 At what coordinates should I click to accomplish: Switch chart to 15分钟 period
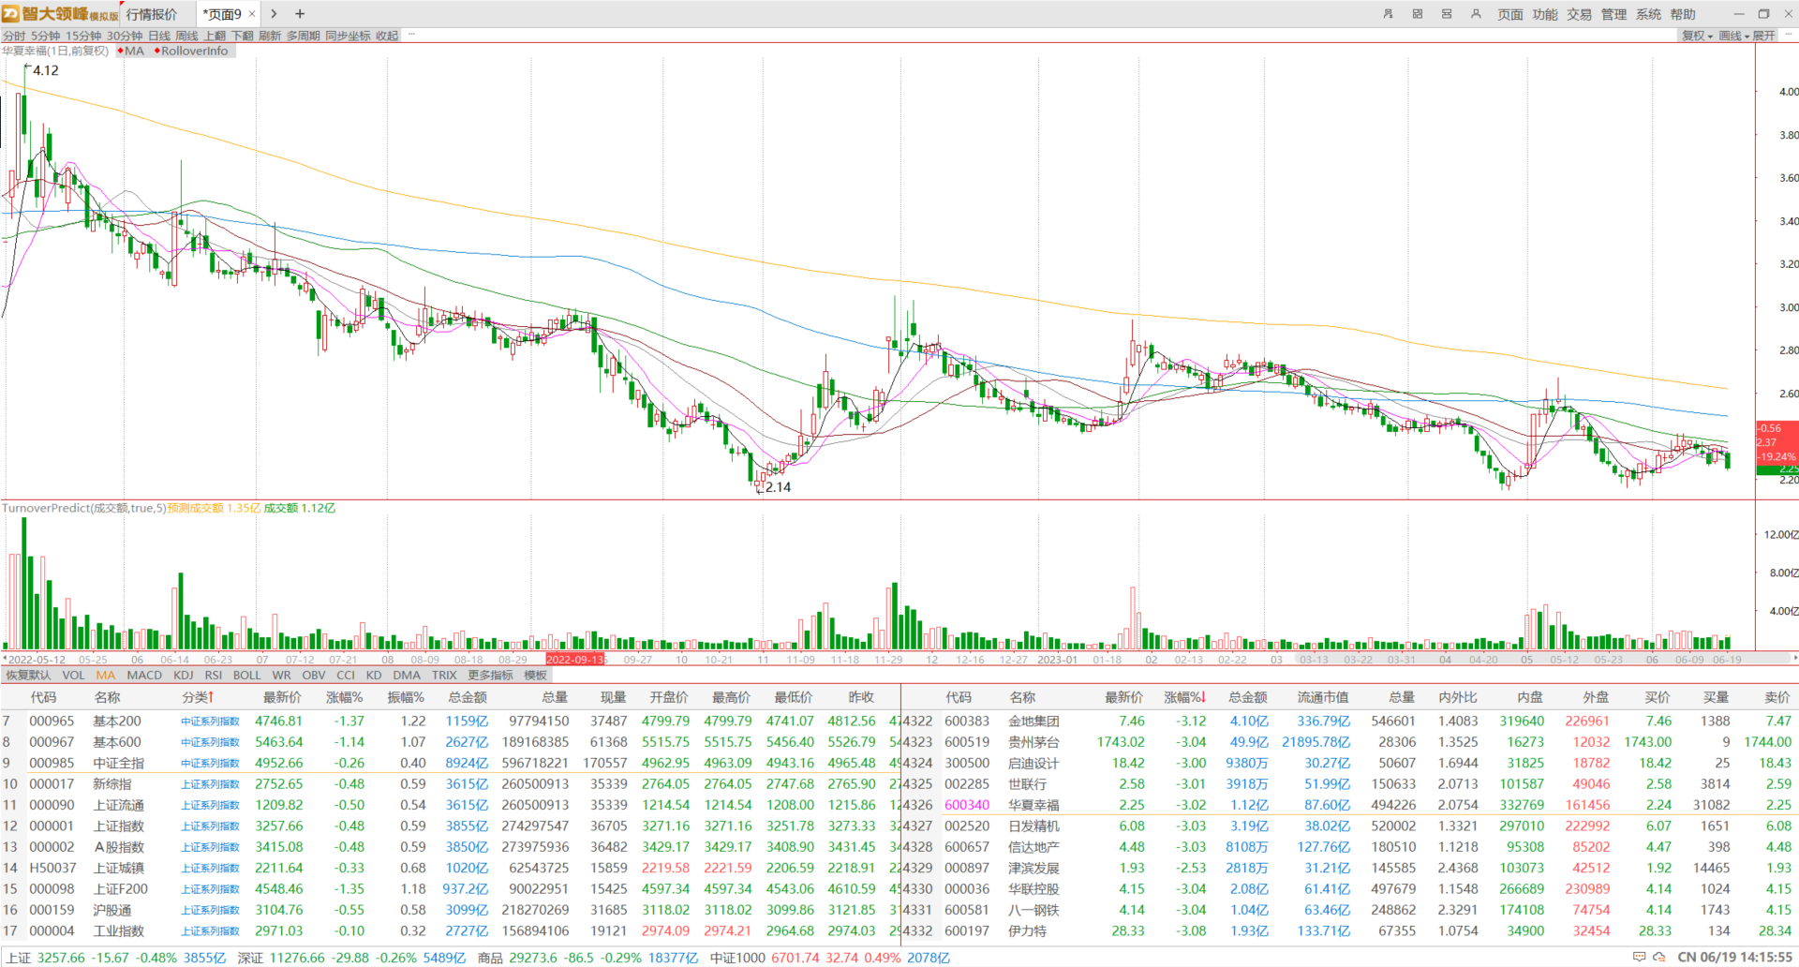coord(83,36)
